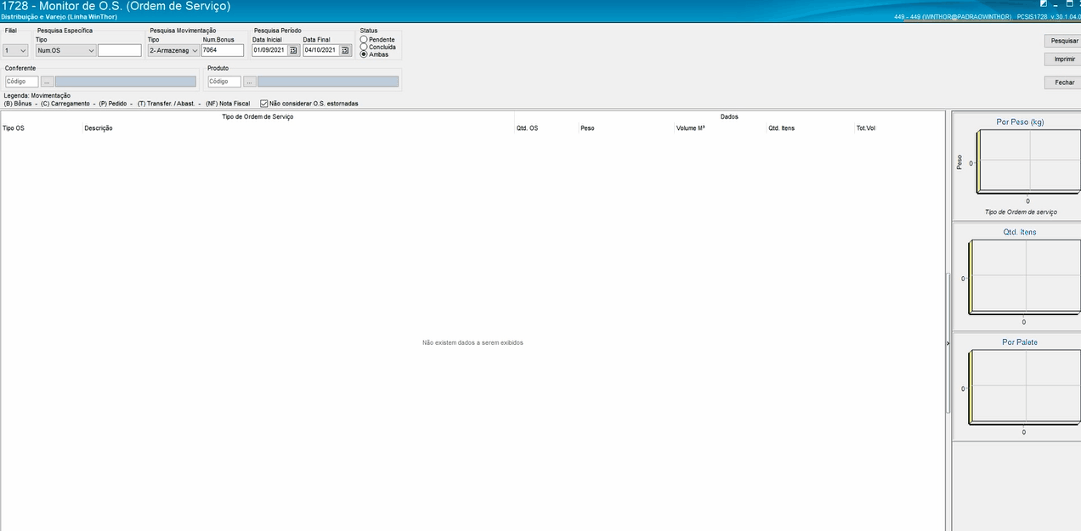Select the Ambas status option

[x=364, y=54]
